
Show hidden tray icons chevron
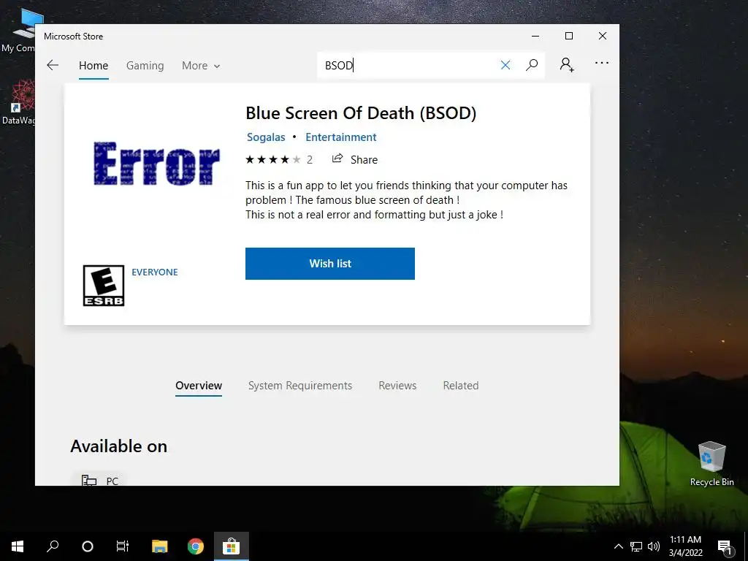point(618,546)
